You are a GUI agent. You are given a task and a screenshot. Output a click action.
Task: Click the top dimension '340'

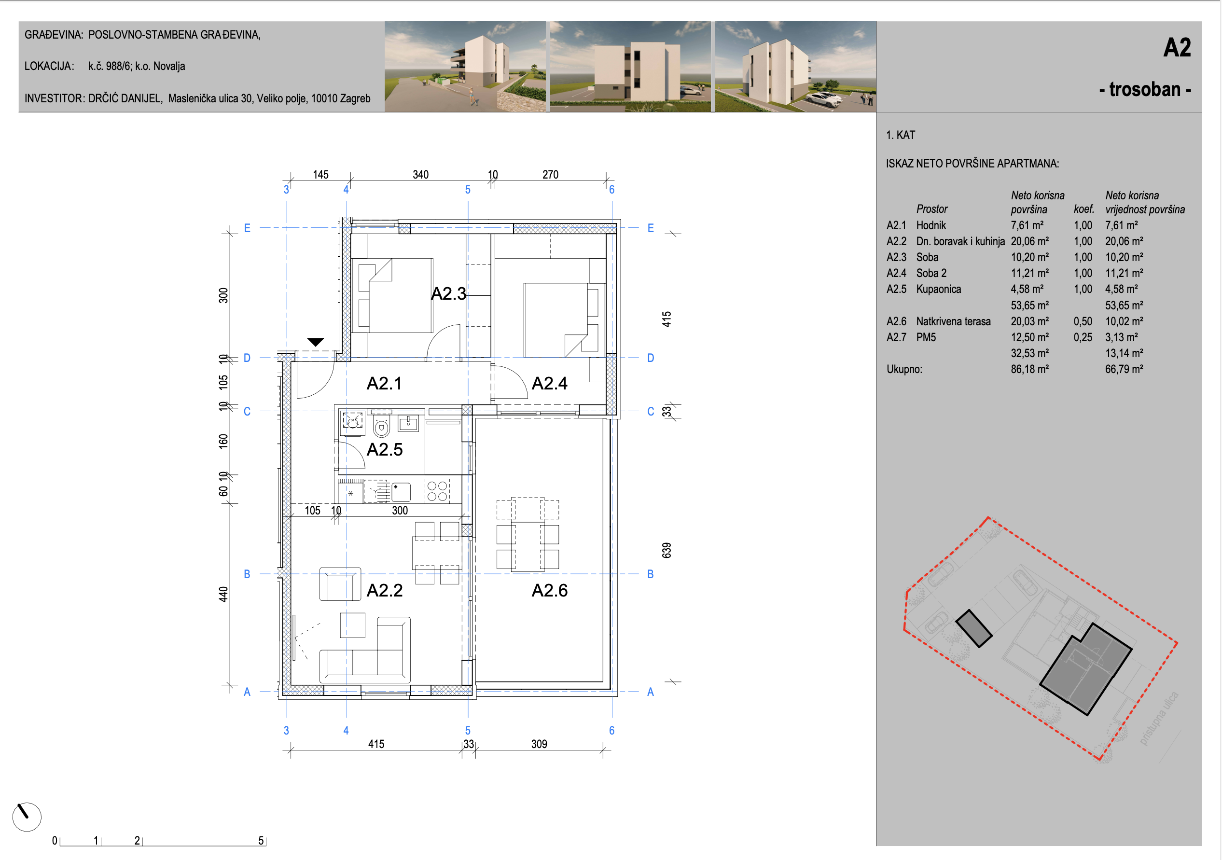[x=420, y=175]
